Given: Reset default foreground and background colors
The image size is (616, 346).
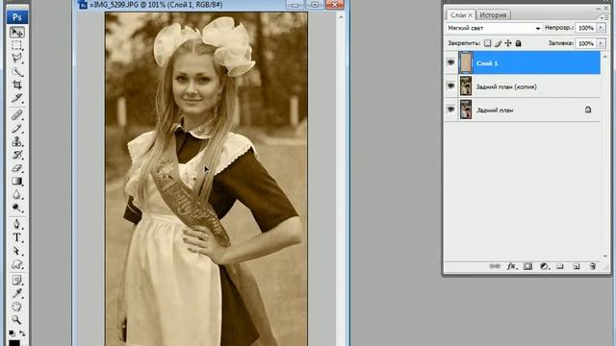Looking at the screenshot, I should click(x=12, y=334).
